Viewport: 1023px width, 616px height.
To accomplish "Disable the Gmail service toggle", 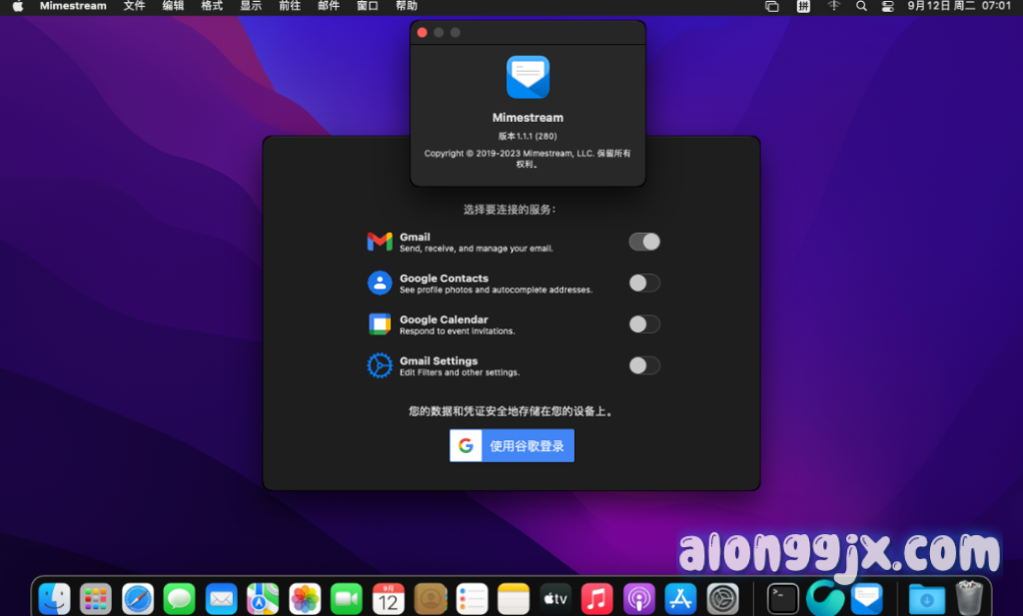I will 644,242.
